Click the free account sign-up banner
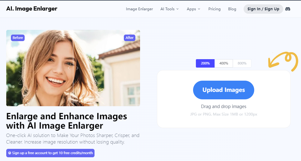Screen dimensions: 301x161 pos(50,153)
